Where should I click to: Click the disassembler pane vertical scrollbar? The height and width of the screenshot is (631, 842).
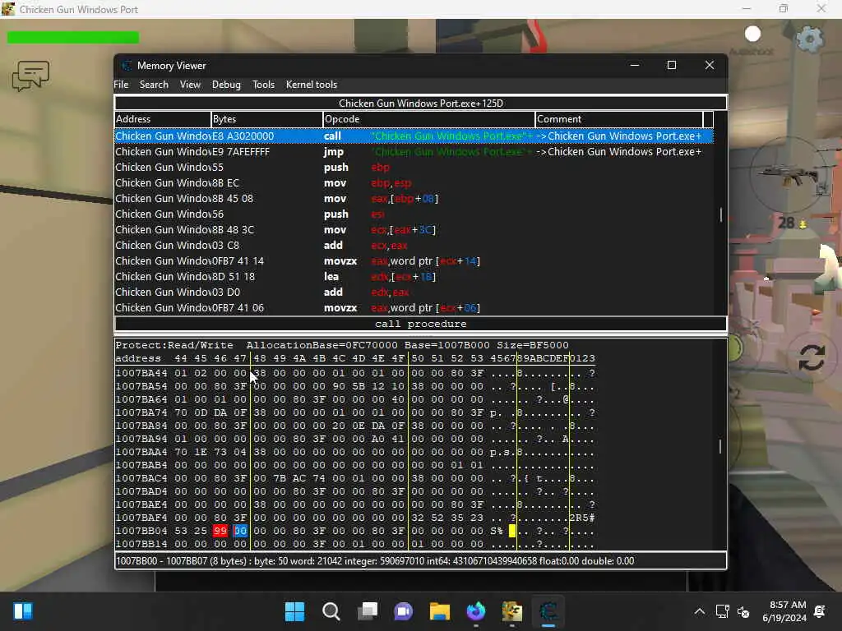[x=720, y=214]
